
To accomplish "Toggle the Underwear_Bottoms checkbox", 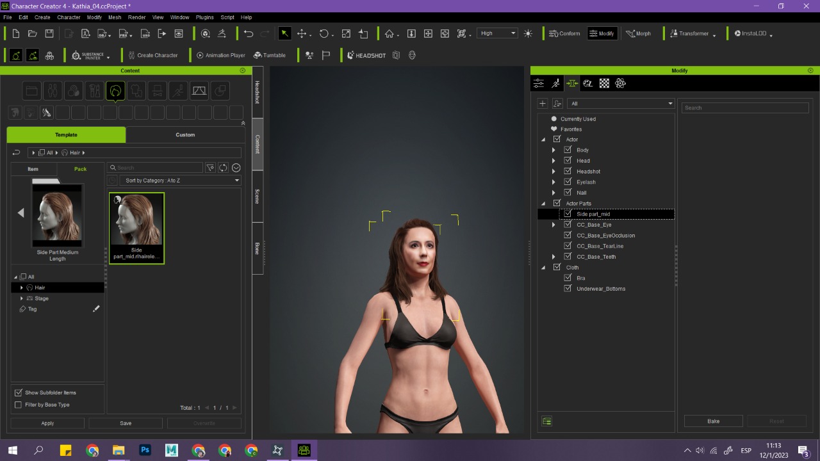I will click(x=568, y=288).
